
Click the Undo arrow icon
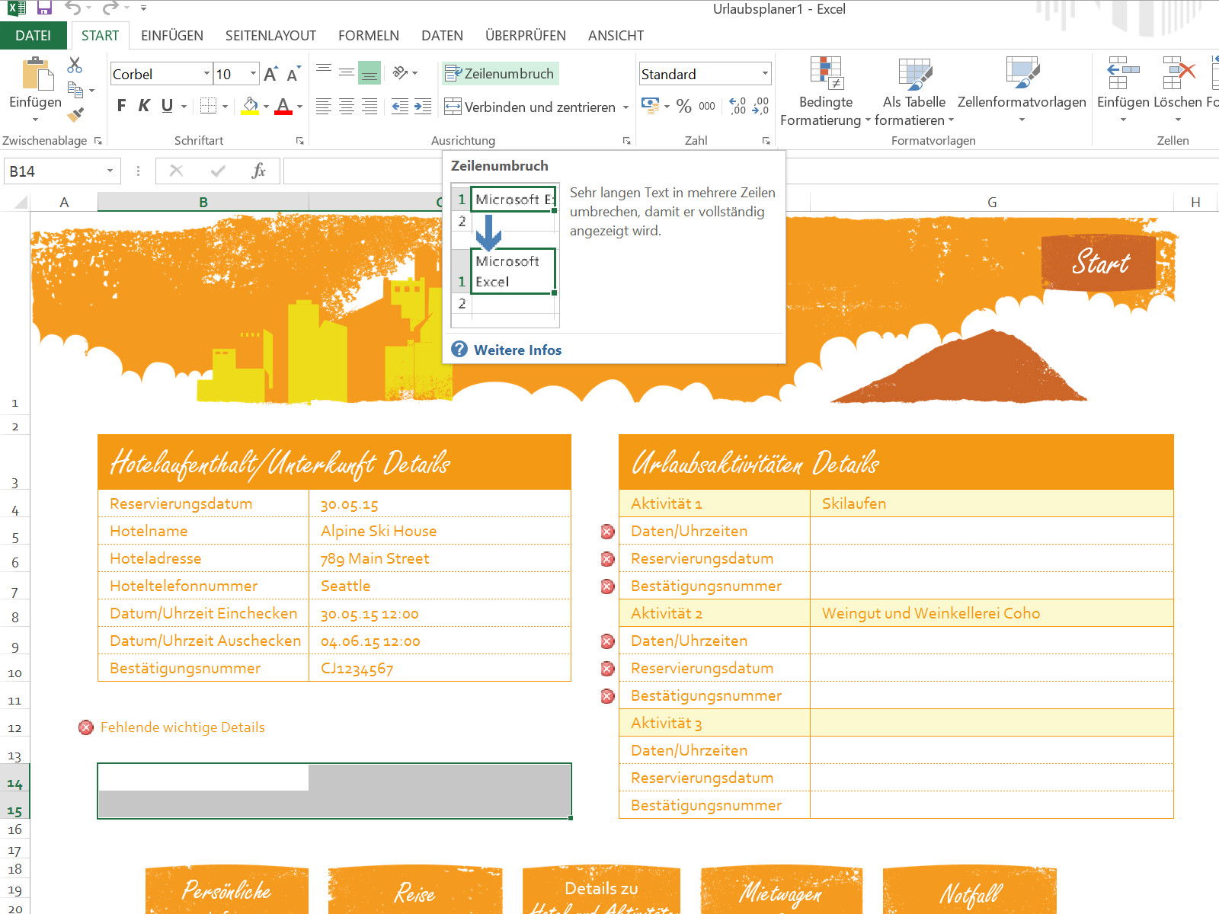pos(73,9)
